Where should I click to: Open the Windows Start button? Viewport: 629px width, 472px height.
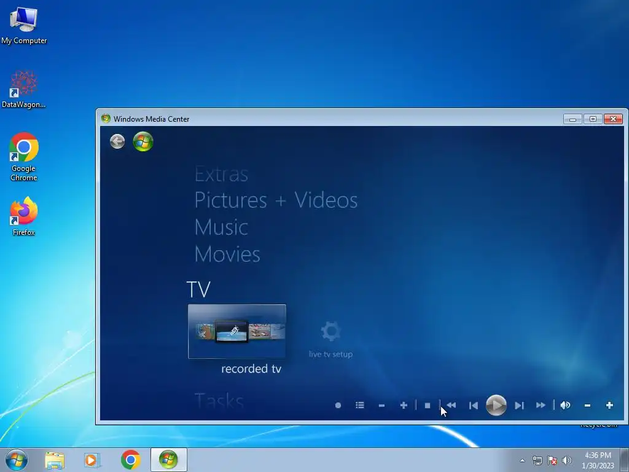pyautogui.click(x=17, y=460)
